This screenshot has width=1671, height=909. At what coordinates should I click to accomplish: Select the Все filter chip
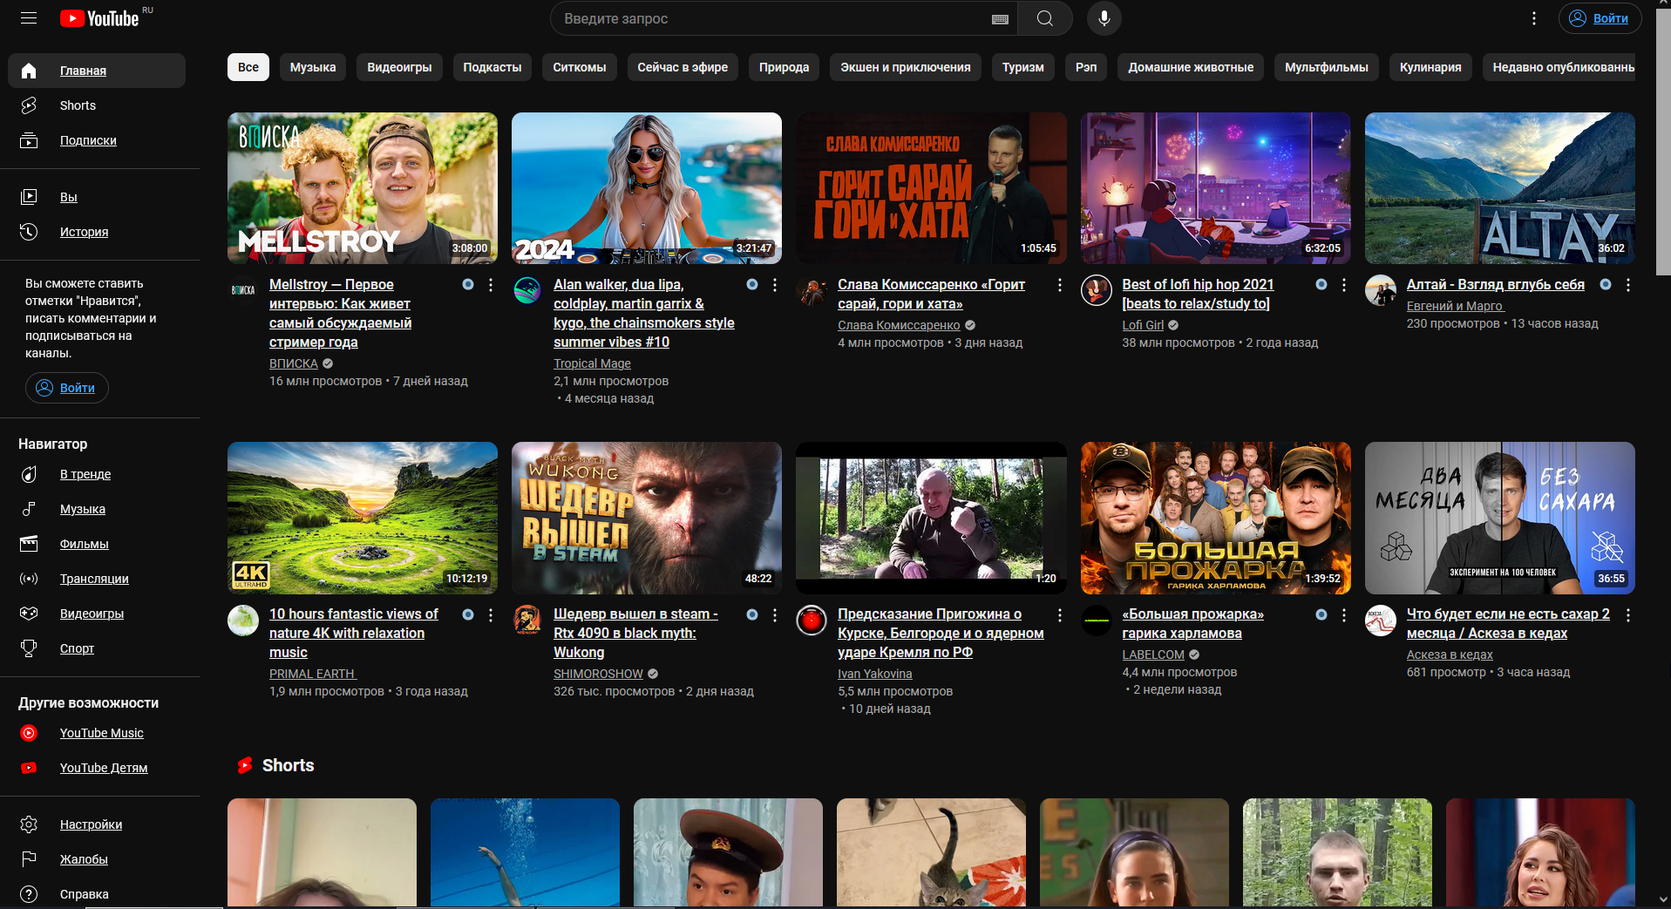point(248,67)
